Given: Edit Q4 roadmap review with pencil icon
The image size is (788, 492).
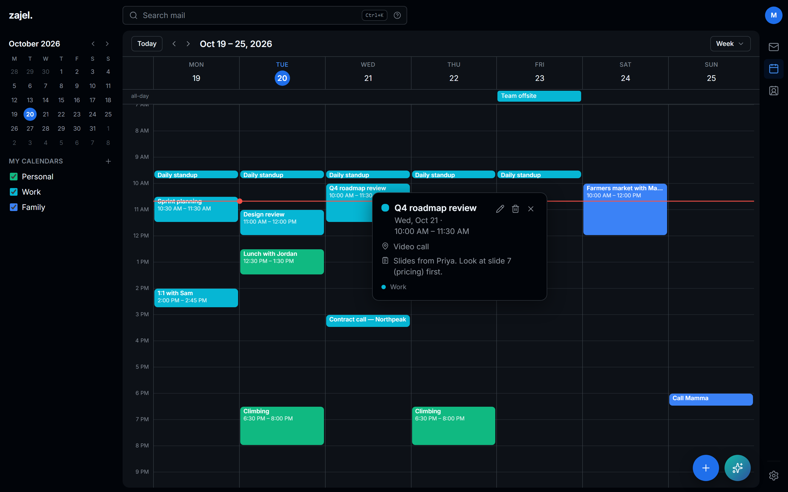Looking at the screenshot, I should pyautogui.click(x=500, y=209).
